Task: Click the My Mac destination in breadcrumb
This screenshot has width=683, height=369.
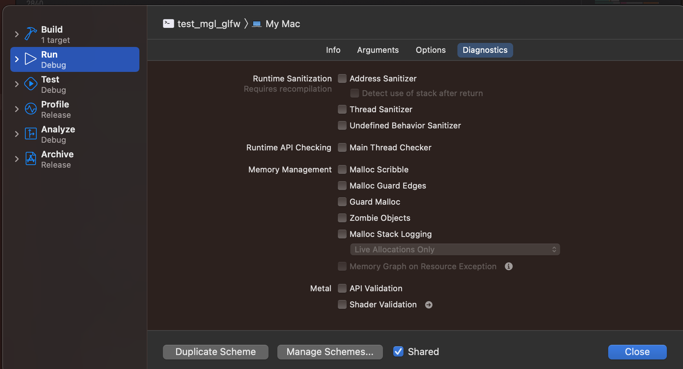Action: [x=282, y=23]
